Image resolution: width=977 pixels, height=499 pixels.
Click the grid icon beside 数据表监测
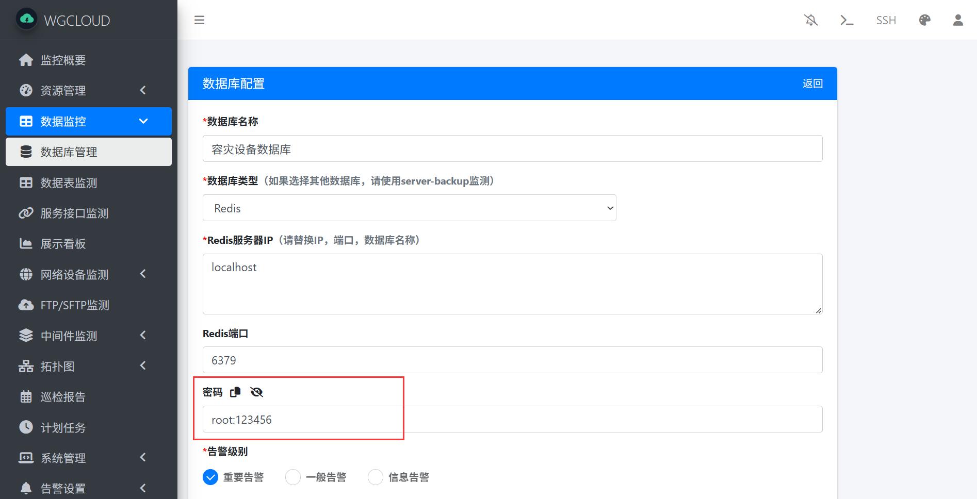(26, 182)
